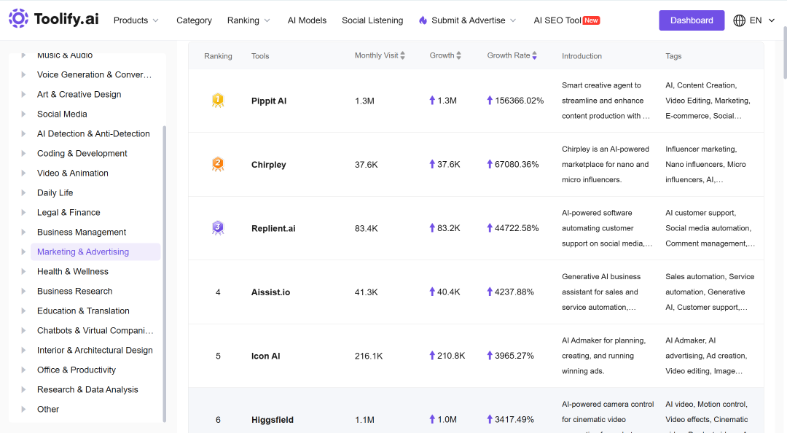
Task: Click the 216.1K monthly visit value
Action: click(369, 356)
